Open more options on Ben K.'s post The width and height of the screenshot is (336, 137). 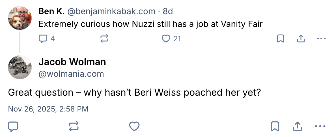(321, 39)
